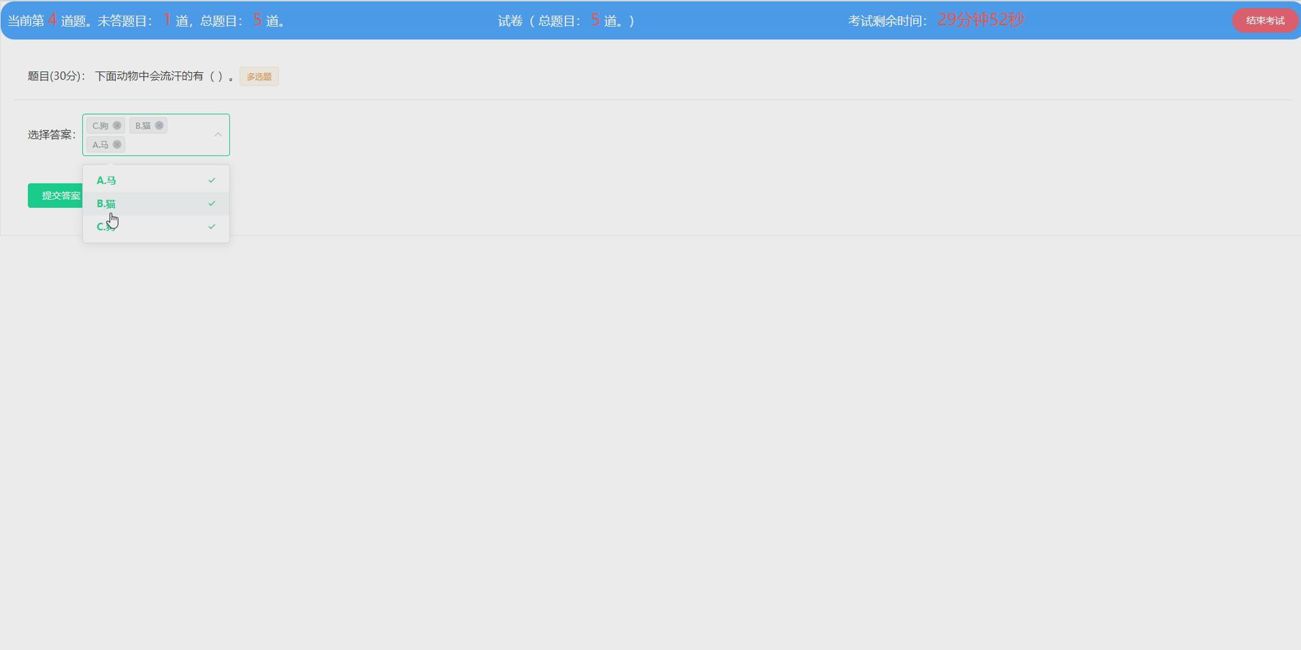Remove the C.狗 selected answer tag

117,125
